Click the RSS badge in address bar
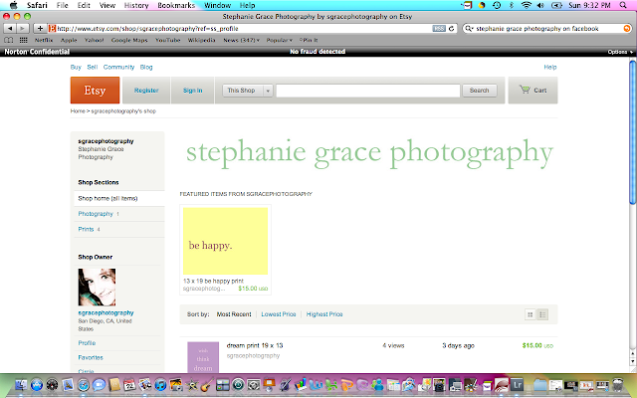The height and width of the screenshot is (398, 637). pos(439,29)
